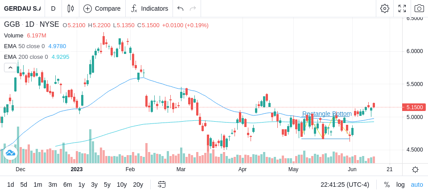Enter fullscreen mode
The image size is (428, 193).
(x=402, y=8)
